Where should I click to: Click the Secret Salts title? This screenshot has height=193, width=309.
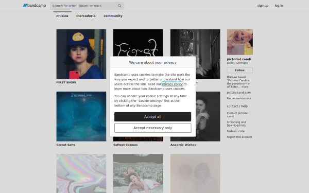point(66,145)
